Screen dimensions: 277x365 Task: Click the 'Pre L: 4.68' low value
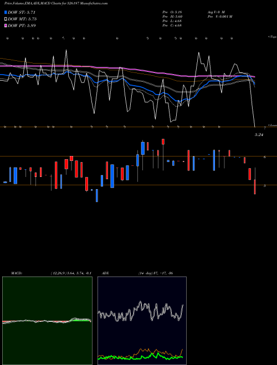(172, 21)
